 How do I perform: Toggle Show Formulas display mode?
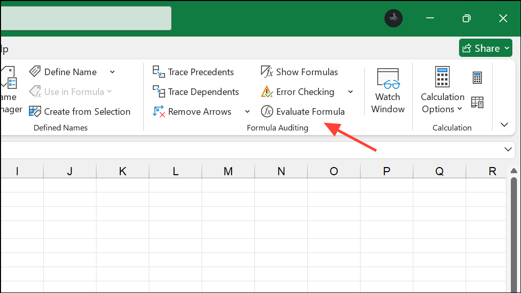[x=300, y=72]
